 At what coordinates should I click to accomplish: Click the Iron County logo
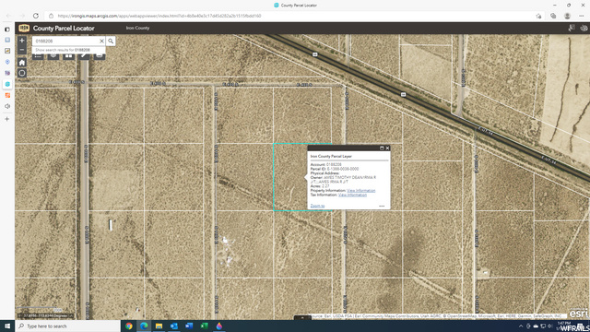(x=24, y=29)
